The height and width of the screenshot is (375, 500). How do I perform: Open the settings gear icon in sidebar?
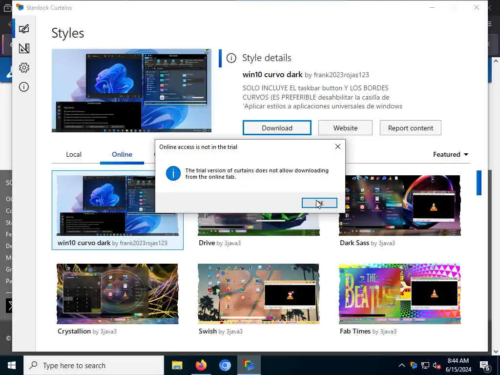click(24, 67)
